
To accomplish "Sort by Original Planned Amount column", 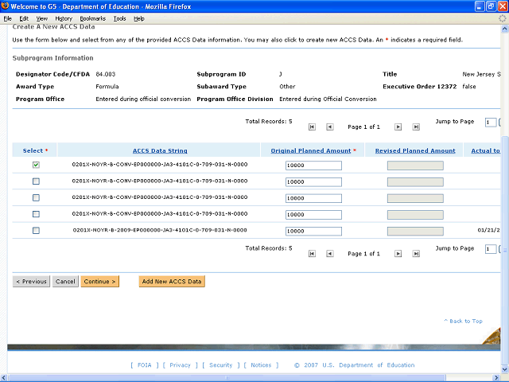I will click(x=311, y=150).
